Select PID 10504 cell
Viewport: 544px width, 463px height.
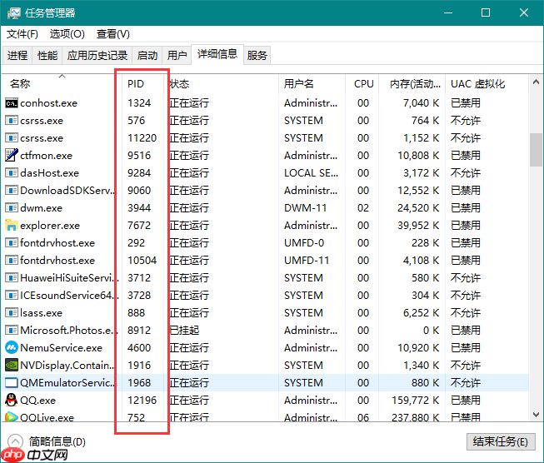click(142, 260)
